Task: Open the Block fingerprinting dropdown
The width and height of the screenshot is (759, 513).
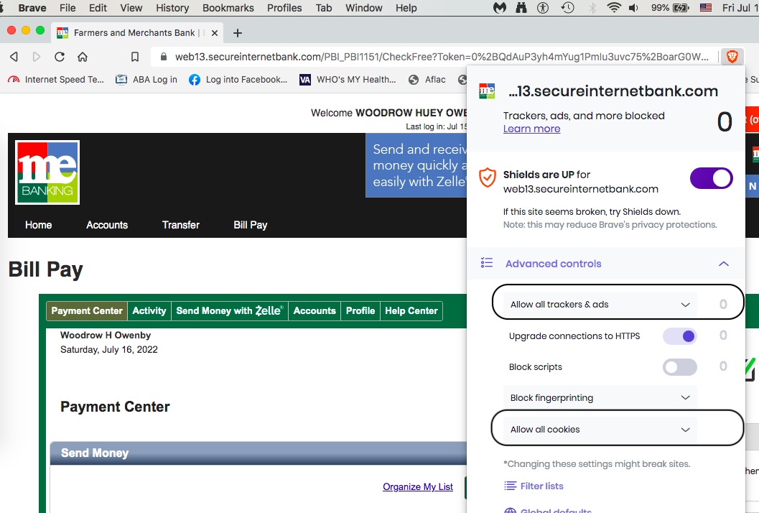Action: tap(600, 398)
